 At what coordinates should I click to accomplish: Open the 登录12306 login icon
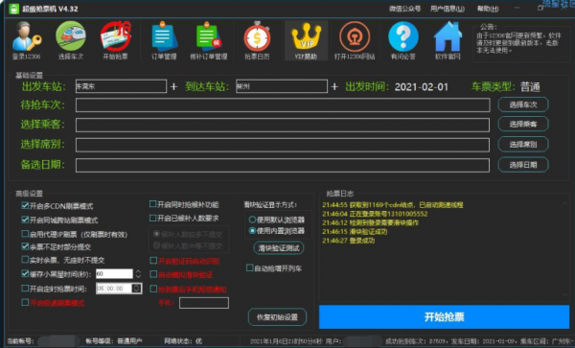27,40
